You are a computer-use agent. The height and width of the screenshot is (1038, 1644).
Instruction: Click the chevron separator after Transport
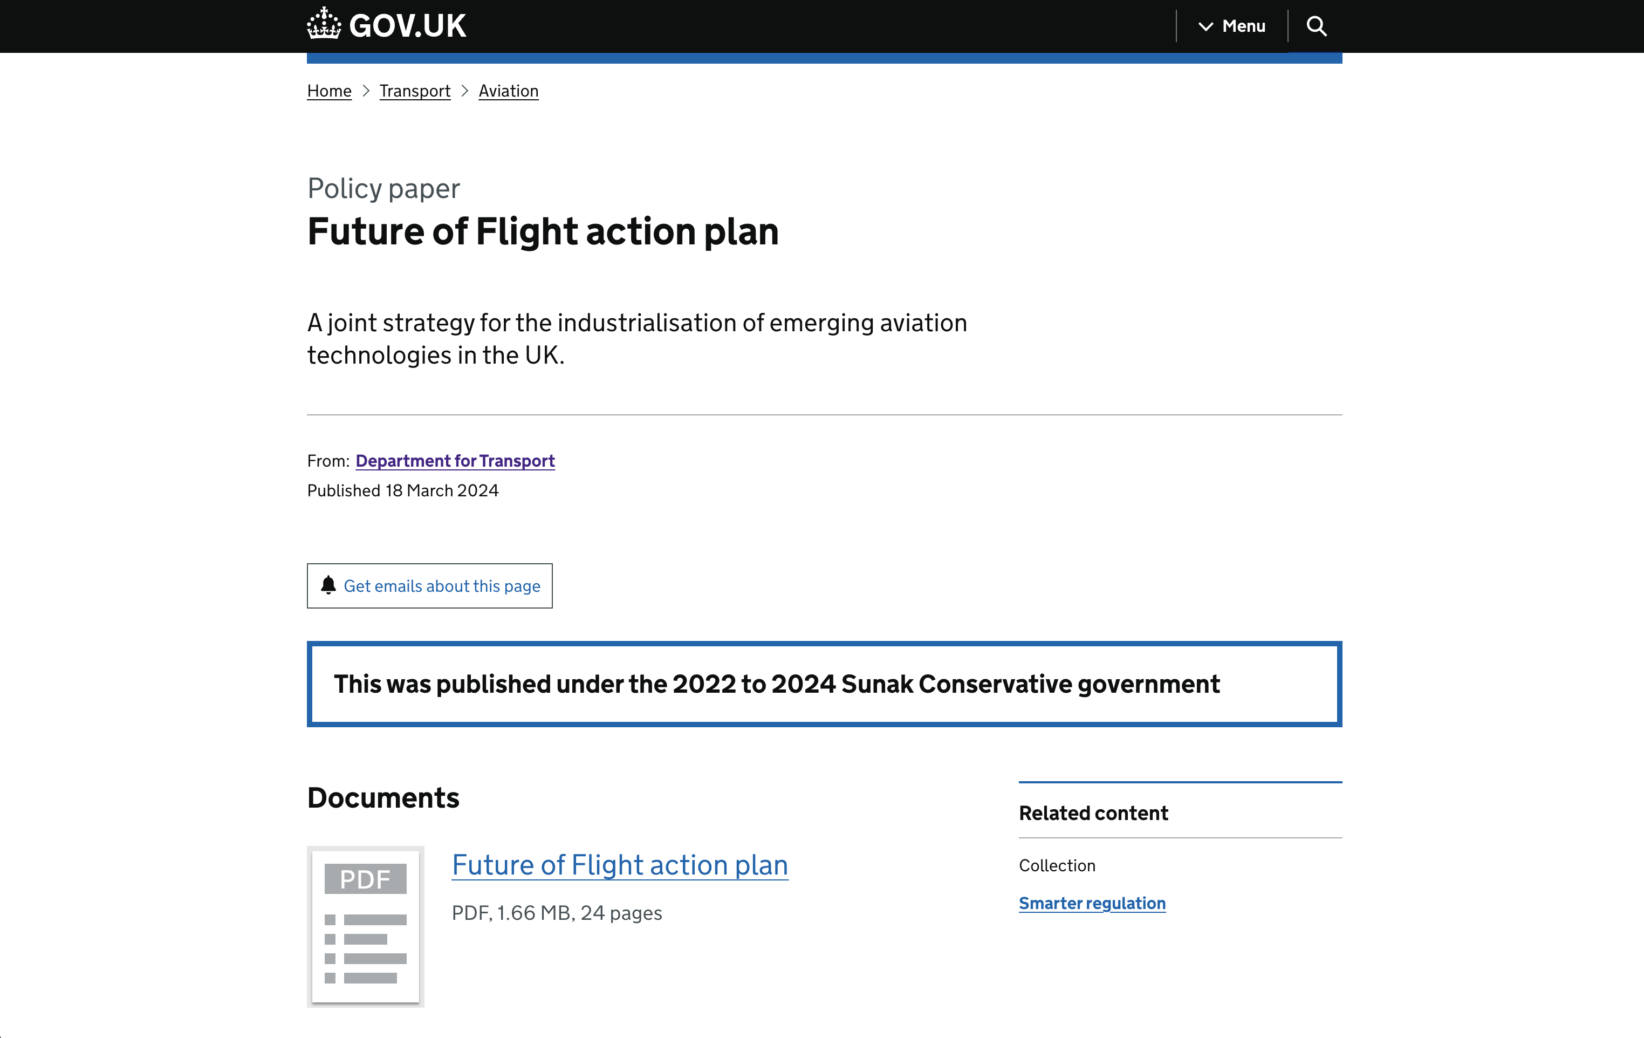(x=465, y=91)
